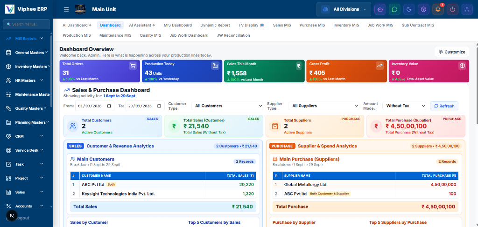Click the Accounts percent icon

8,207
